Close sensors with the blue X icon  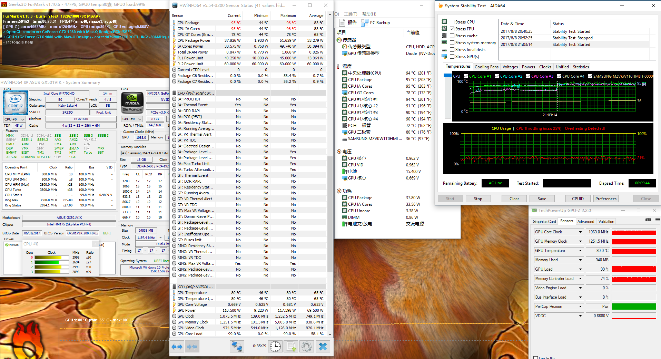tap(323, 346)
